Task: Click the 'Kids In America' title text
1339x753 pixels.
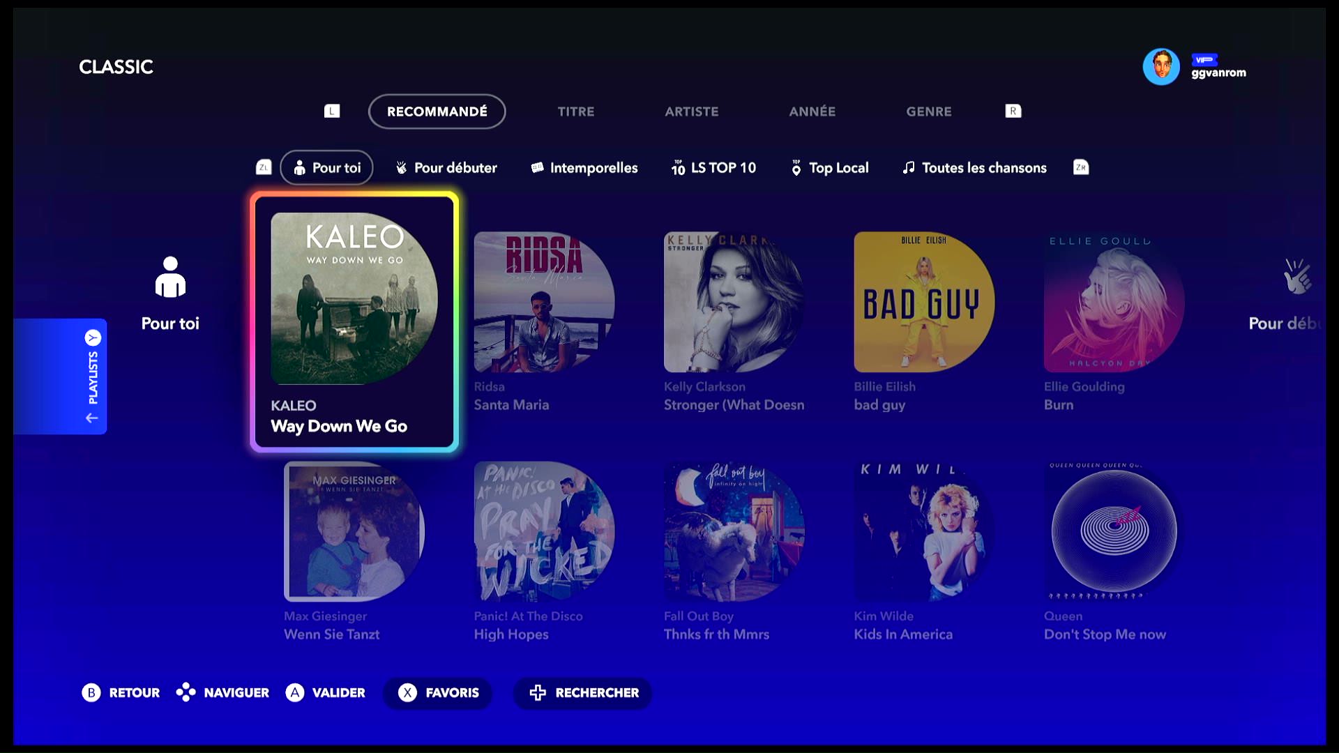Action: 903,634
